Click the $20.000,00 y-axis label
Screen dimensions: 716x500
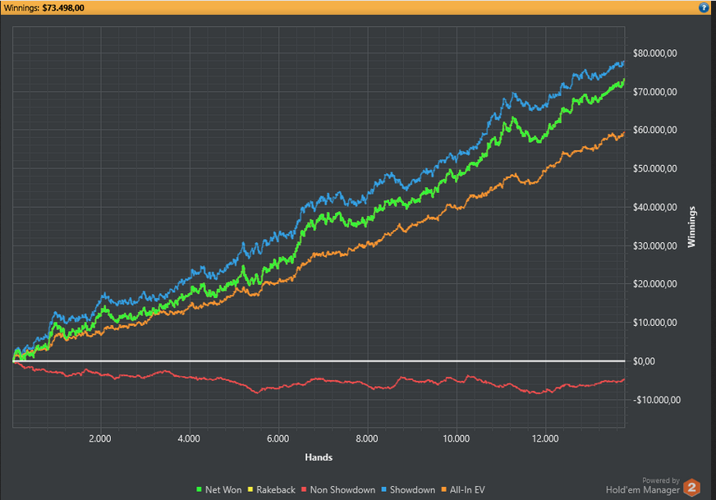point(654,284)
